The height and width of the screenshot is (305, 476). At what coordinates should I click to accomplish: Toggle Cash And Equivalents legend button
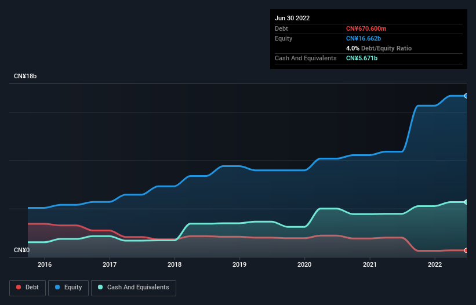133,288
